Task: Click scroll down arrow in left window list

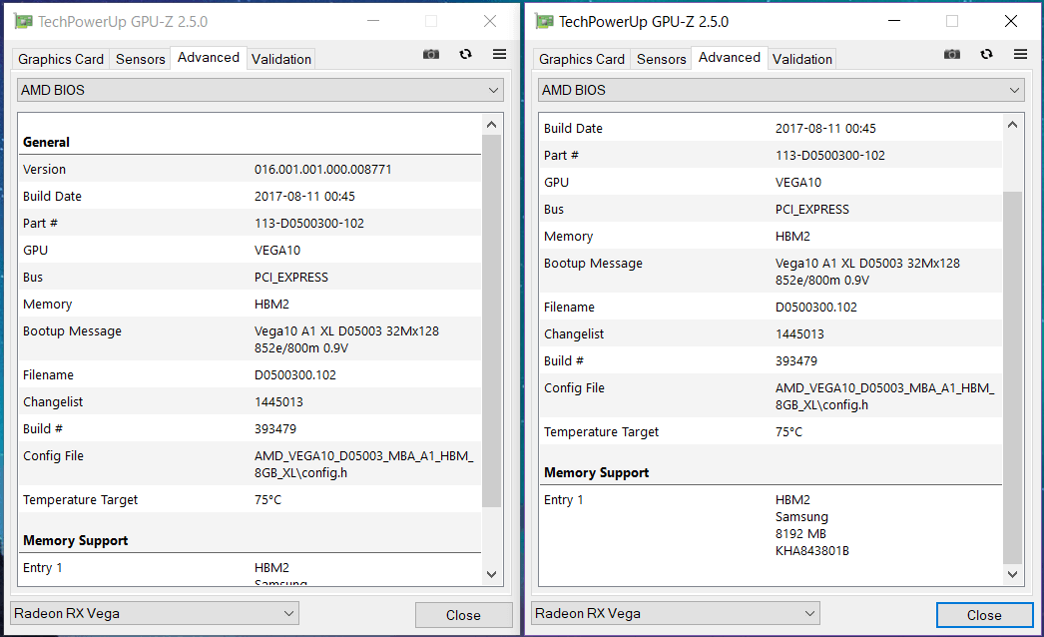Action: (491, 574)
